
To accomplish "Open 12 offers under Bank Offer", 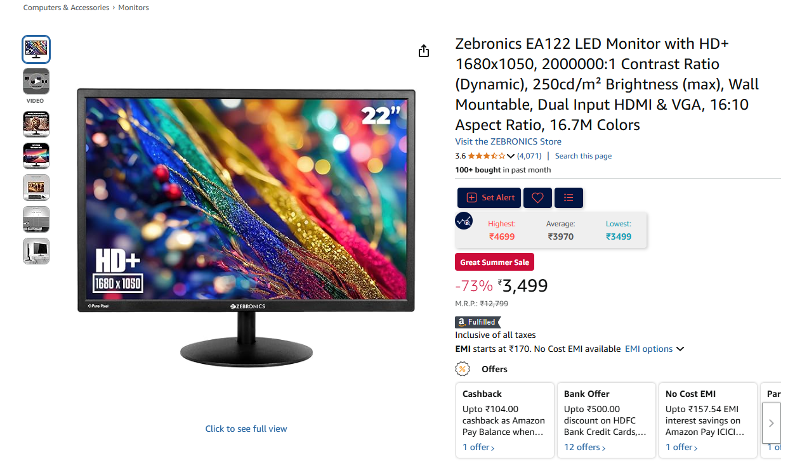I will click(584, 447).
